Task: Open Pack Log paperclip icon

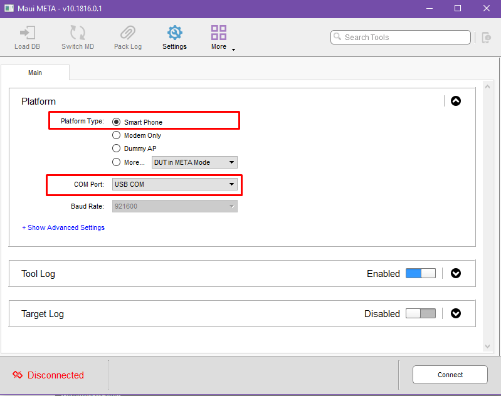Action: [x=127, y=33]
